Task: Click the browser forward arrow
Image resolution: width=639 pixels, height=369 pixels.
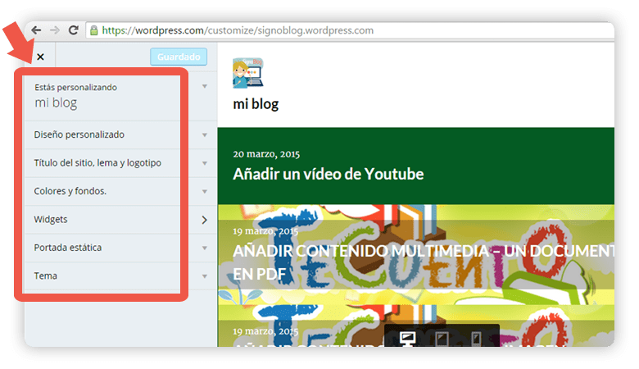Action: [x=55, y=30]
